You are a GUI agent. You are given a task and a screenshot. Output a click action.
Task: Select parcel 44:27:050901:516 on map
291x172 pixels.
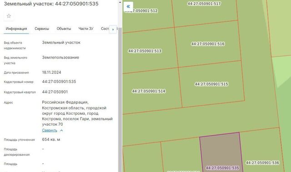[208, 44]
